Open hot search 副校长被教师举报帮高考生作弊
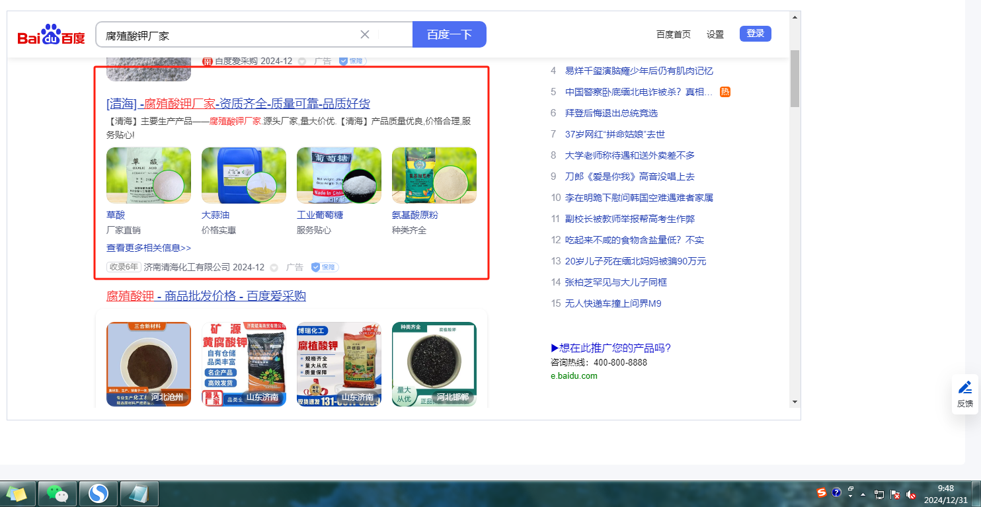 (630, 219)
